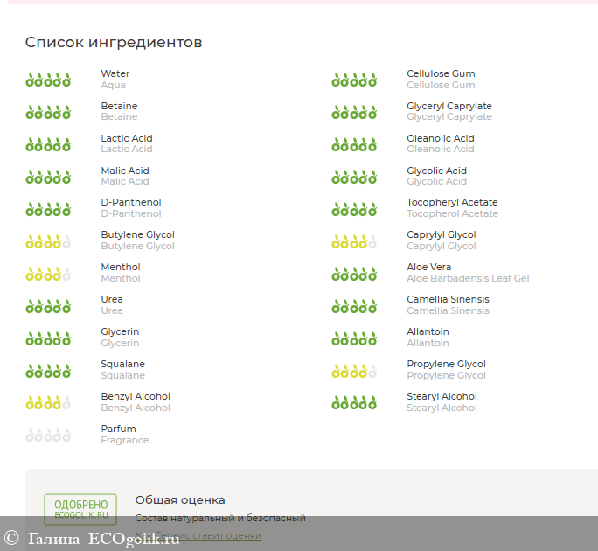Click the green ECOGOLIK.RU approved badge

coord(80,509)
